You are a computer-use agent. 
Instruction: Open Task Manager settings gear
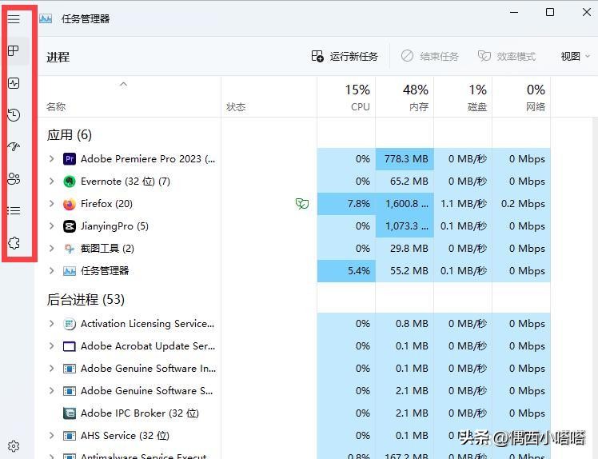14,446
